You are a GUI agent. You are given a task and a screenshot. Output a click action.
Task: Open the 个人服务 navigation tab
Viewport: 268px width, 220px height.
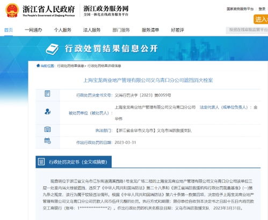coord(63,30)
